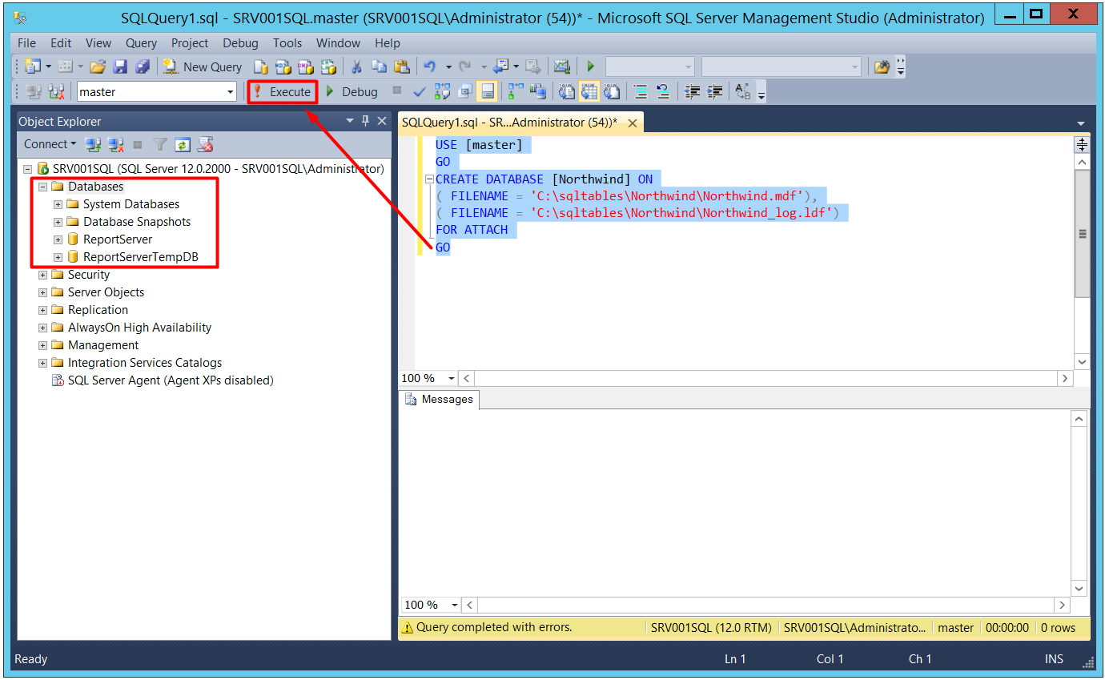Select the Integration Services Catalogs item

point(145,363)
